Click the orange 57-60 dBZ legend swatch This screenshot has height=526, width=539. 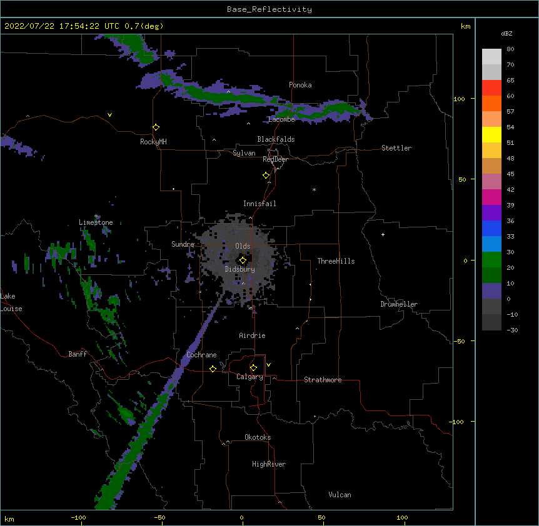click(x=491, y=103)
